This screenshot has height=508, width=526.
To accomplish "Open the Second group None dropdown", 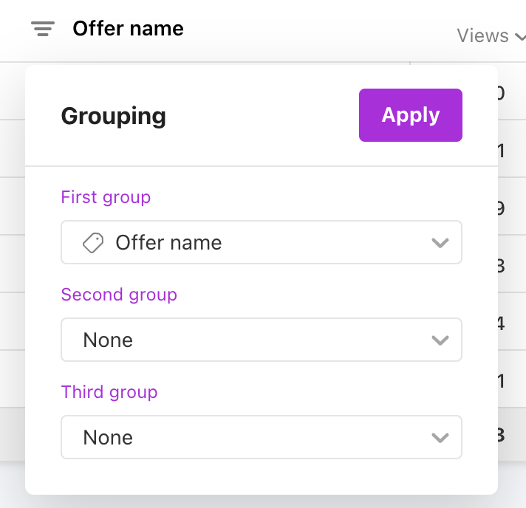I will 262,340.
